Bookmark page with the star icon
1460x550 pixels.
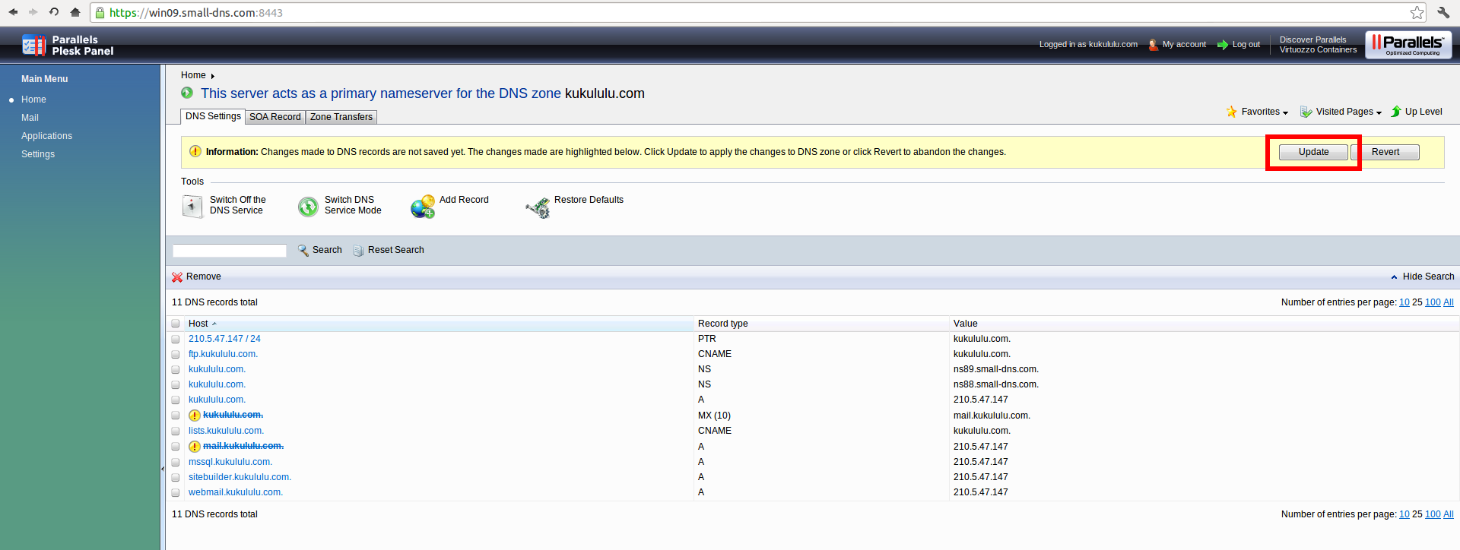1417,12
